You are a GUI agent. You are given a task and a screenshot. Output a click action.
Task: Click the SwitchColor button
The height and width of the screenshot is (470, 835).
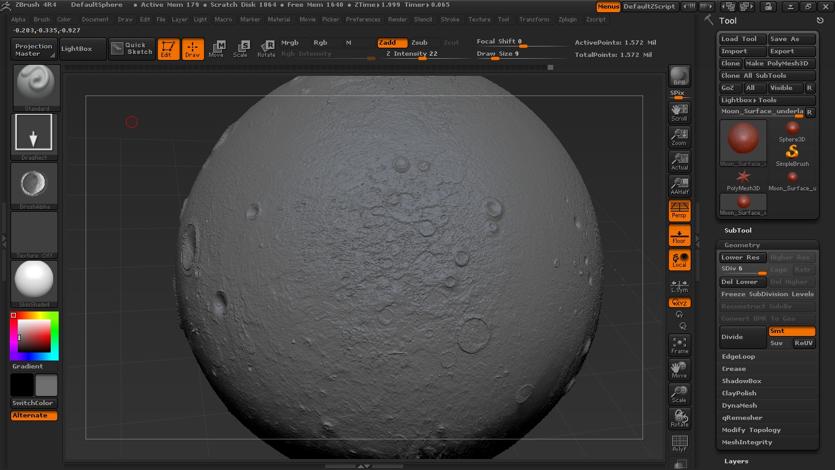(34, 403)
